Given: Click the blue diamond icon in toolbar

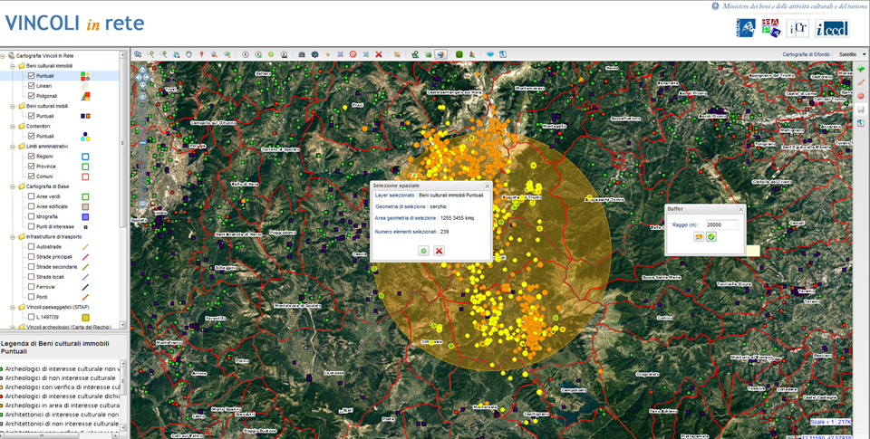Looking at the screenshot, I should pos(490,54).
